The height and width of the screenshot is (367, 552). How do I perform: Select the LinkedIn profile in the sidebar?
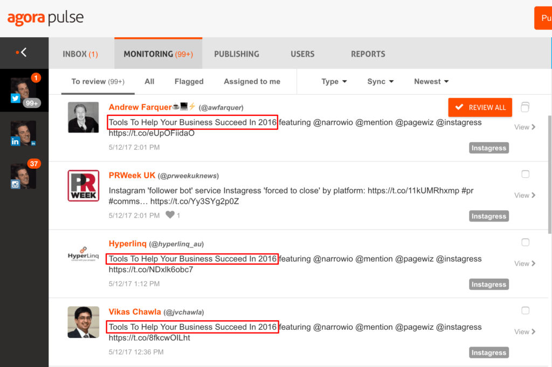pyautogui.click(x=23, y=134)
